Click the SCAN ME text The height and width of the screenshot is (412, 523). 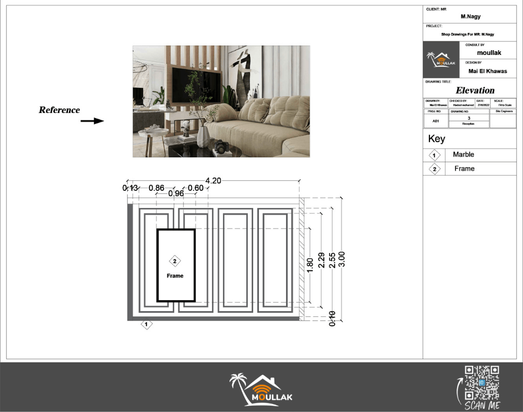click(x=482, y=406)
